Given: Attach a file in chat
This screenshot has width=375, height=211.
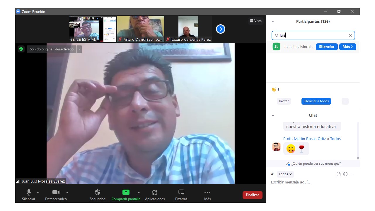Looking at the screenshot, I should point(339,174).
